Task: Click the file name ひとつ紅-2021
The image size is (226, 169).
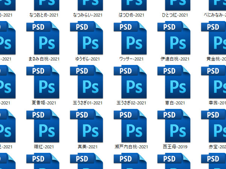Action: point(175,15)
